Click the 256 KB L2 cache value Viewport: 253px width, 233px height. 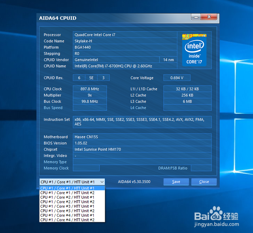187,95
